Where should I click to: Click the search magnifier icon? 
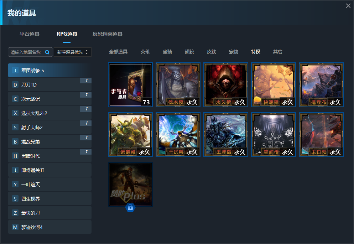(47, 52)
